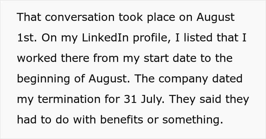This screenshot has height=139, width=266.
Task: Click on the text "1st."
Action: 27,38
